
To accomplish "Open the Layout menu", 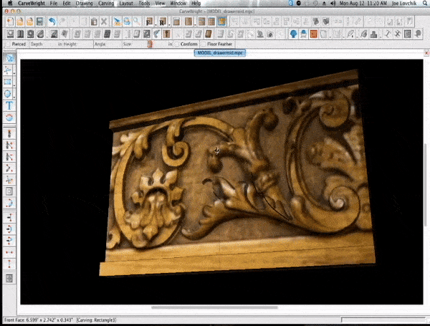I will coord(128,4).
